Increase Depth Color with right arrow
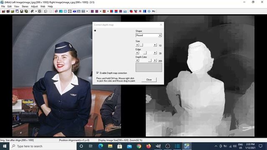Viewport: 267px width, 150px height. 155,60
